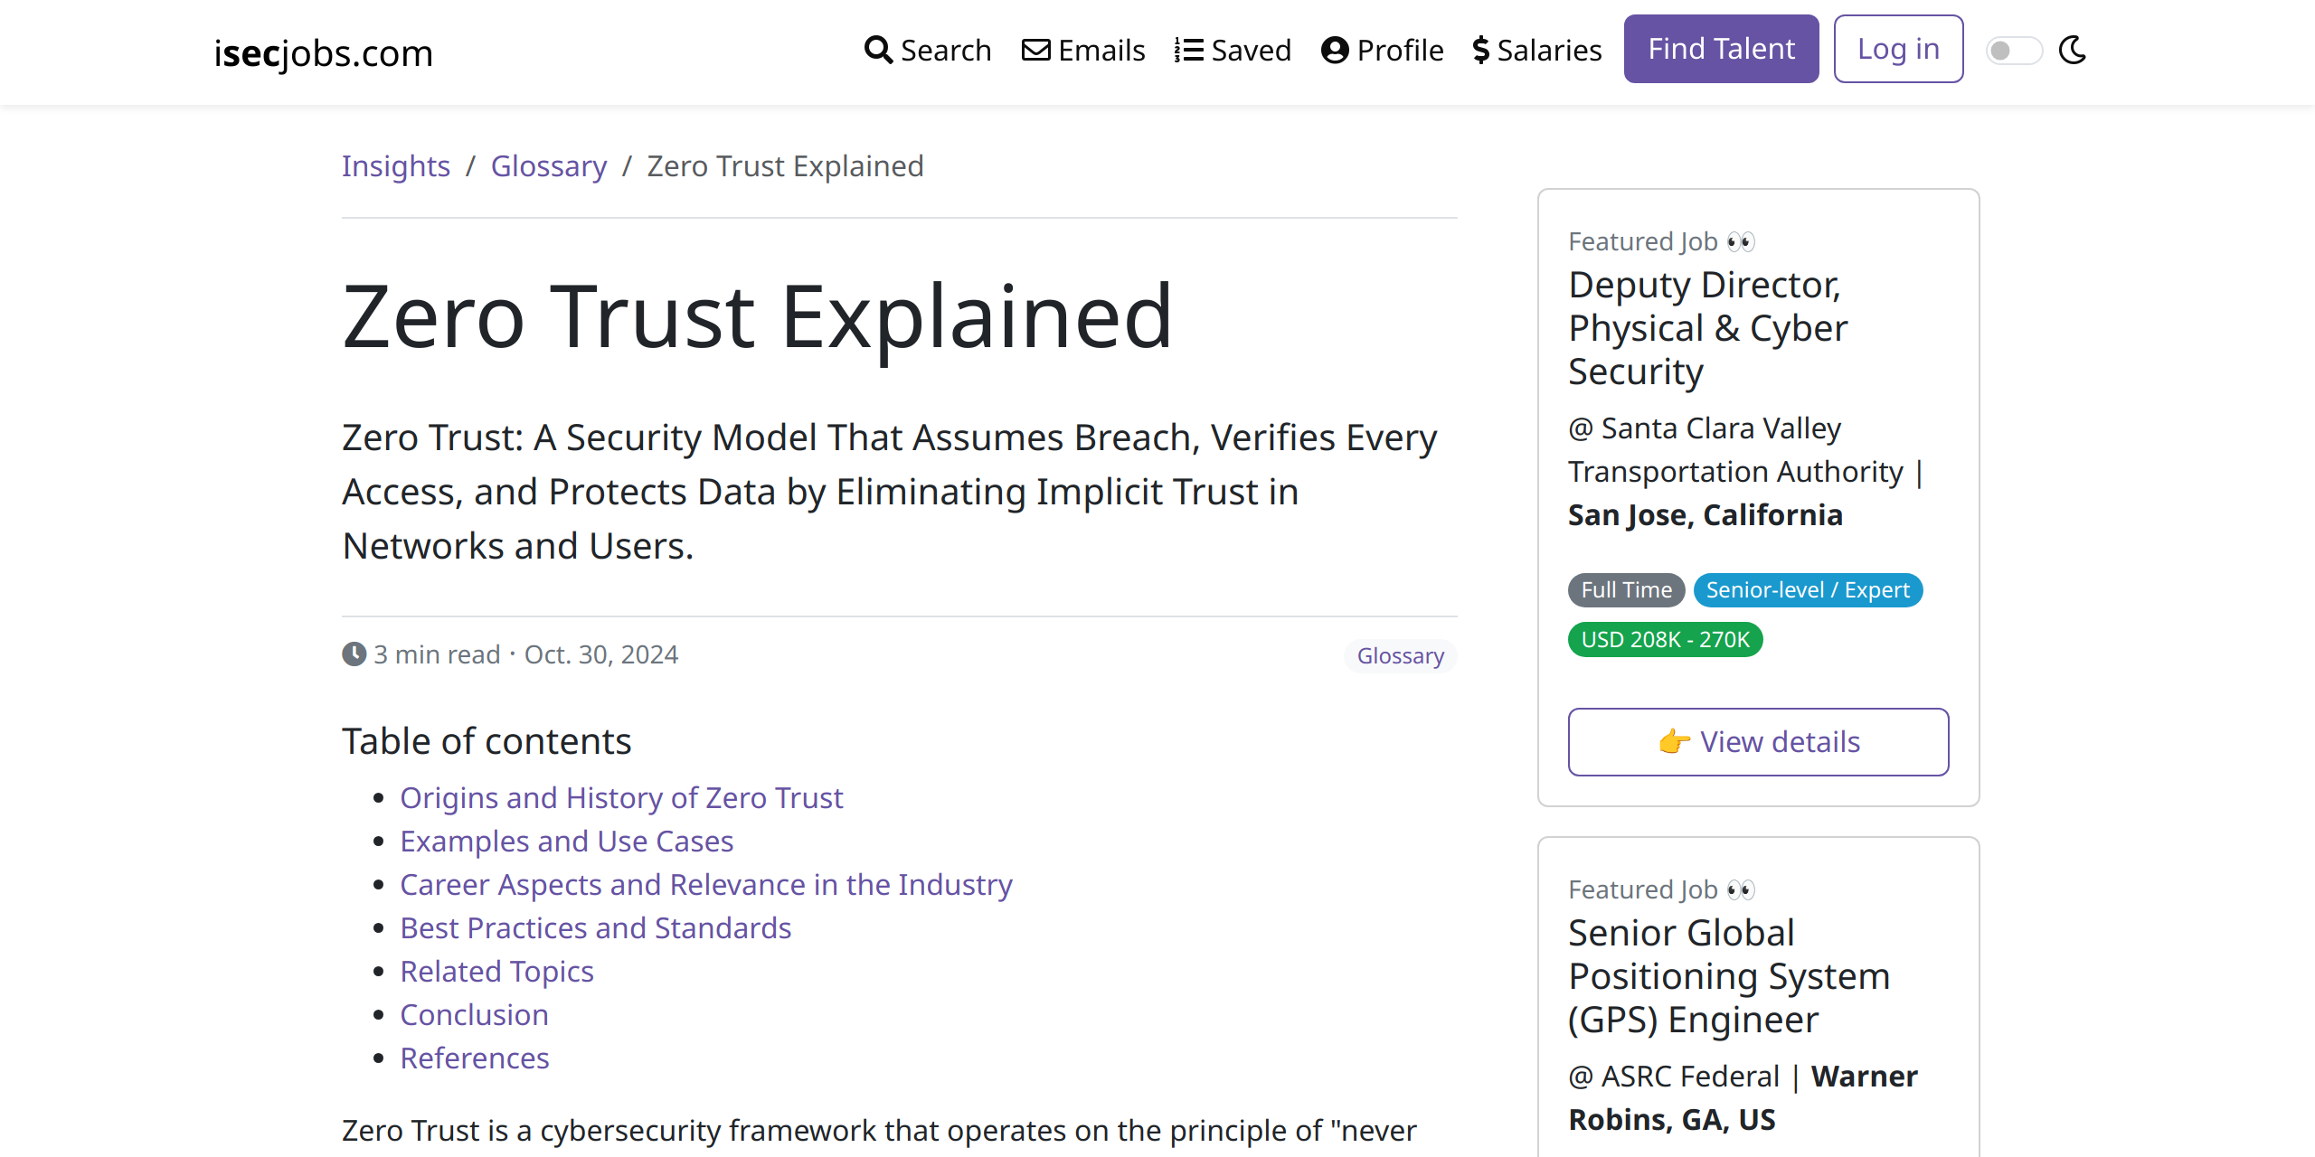Open Senior Global Positioning System Engineer job
2315x1157 pixels.
point(1729,976)
